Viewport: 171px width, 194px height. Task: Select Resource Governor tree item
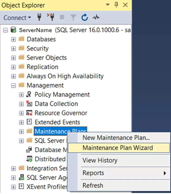61,113
